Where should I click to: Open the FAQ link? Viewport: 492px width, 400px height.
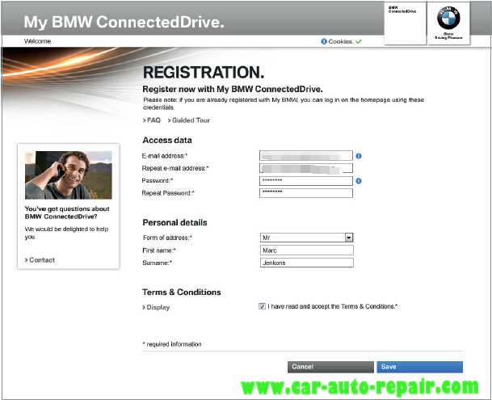(x=152, y=120)
